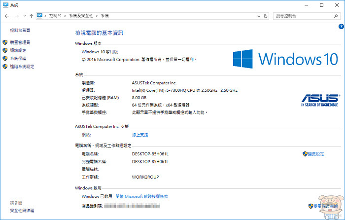The height and width of the screenshot is (220, 345).
Task: Expand chevron after 系統及安全性 breadcrumb
Action: point(97,16)
